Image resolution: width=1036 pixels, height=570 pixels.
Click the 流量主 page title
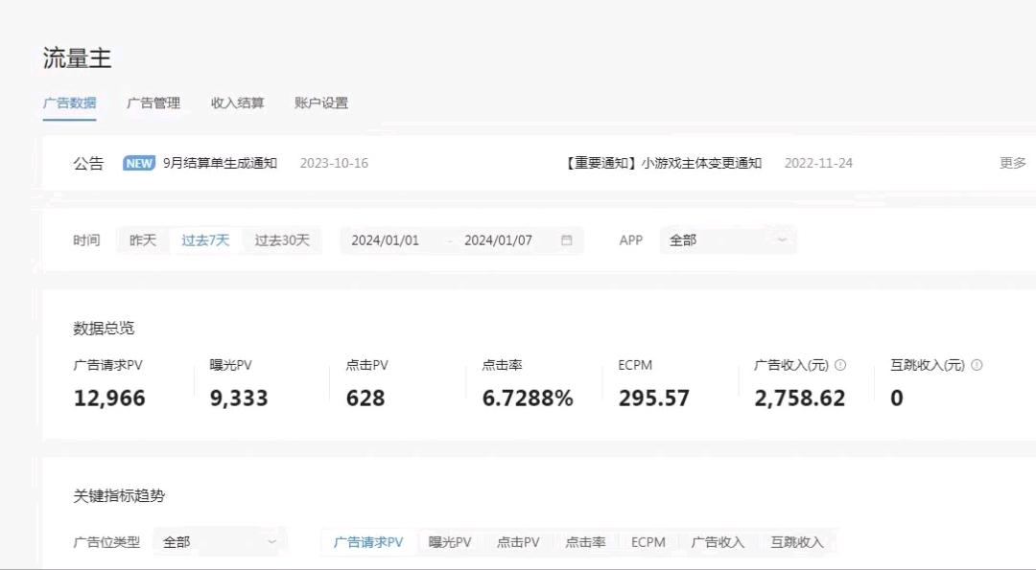point(78,58)
